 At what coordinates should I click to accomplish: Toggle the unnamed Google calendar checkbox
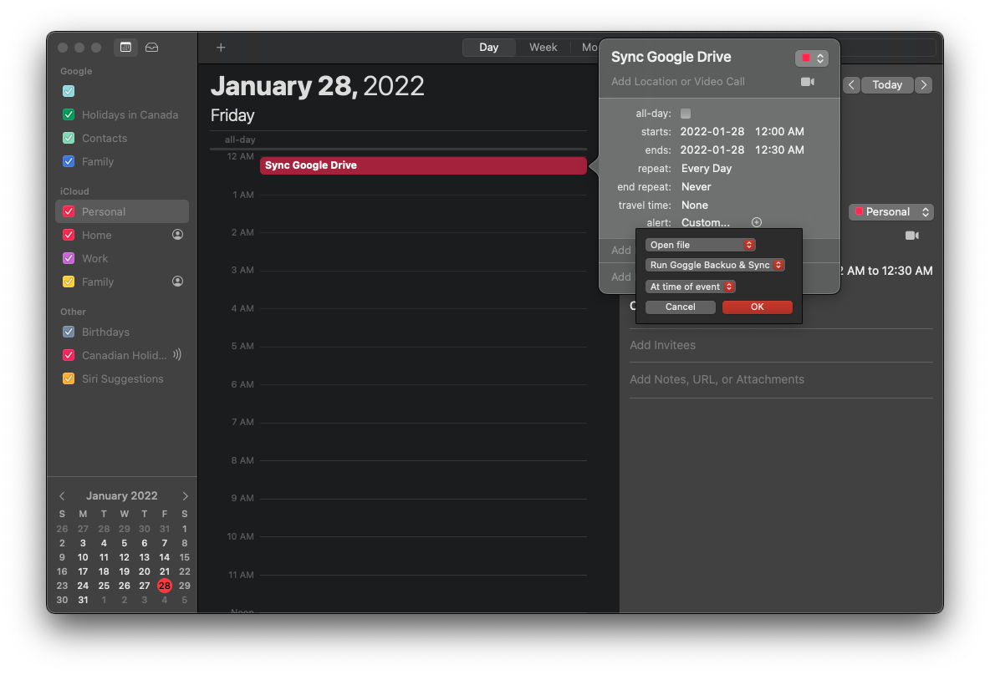coord(69,91)
